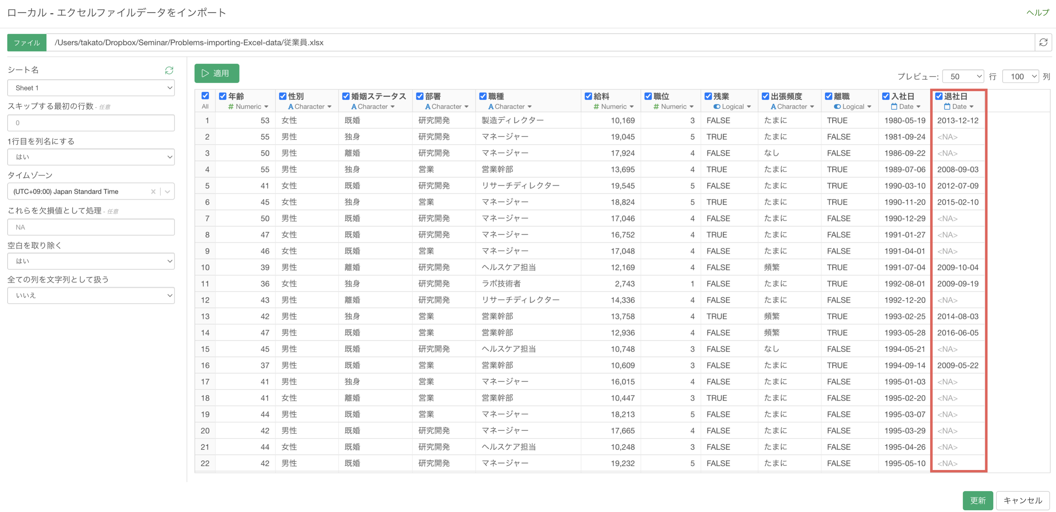Click the calendar Date icon under 入社日
Viewport: 1056px width, 512px height.
click(894, 106)
